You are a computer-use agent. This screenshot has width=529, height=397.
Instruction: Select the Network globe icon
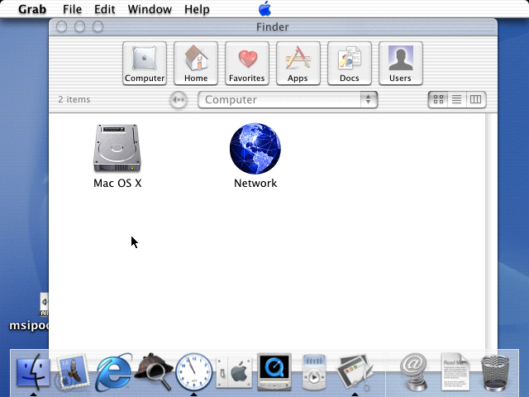(x=255, y=149)
